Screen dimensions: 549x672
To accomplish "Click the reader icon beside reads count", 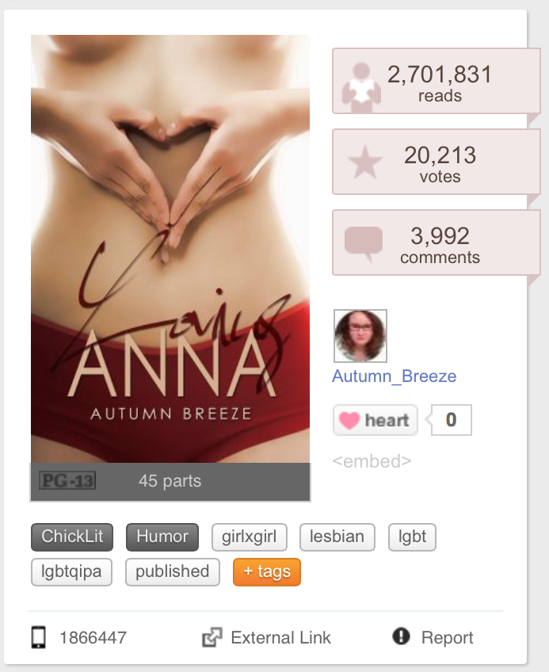I will click(361, 87).
